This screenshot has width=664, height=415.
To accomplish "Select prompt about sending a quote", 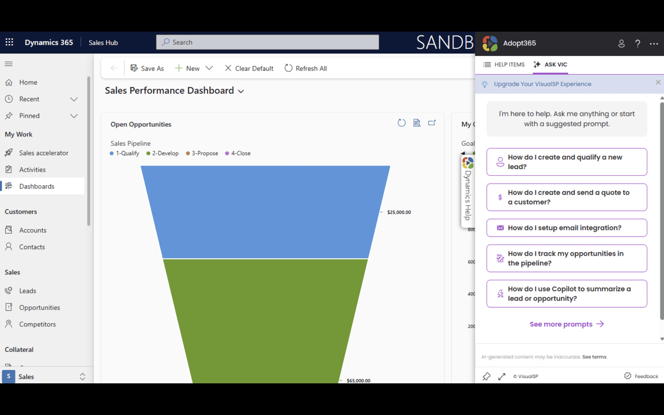I will coord(566,197).
